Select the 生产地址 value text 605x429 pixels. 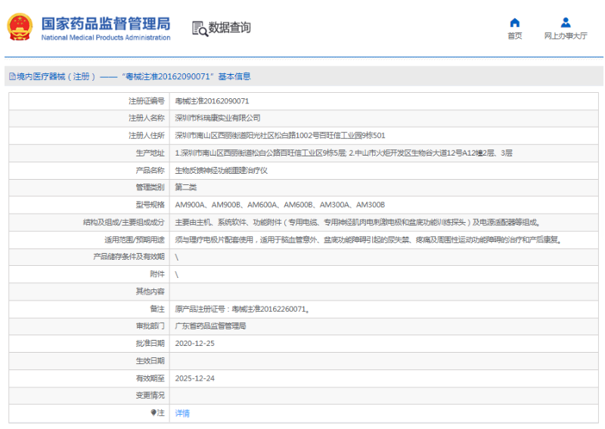pyautogui.click(x=343, y=153)
